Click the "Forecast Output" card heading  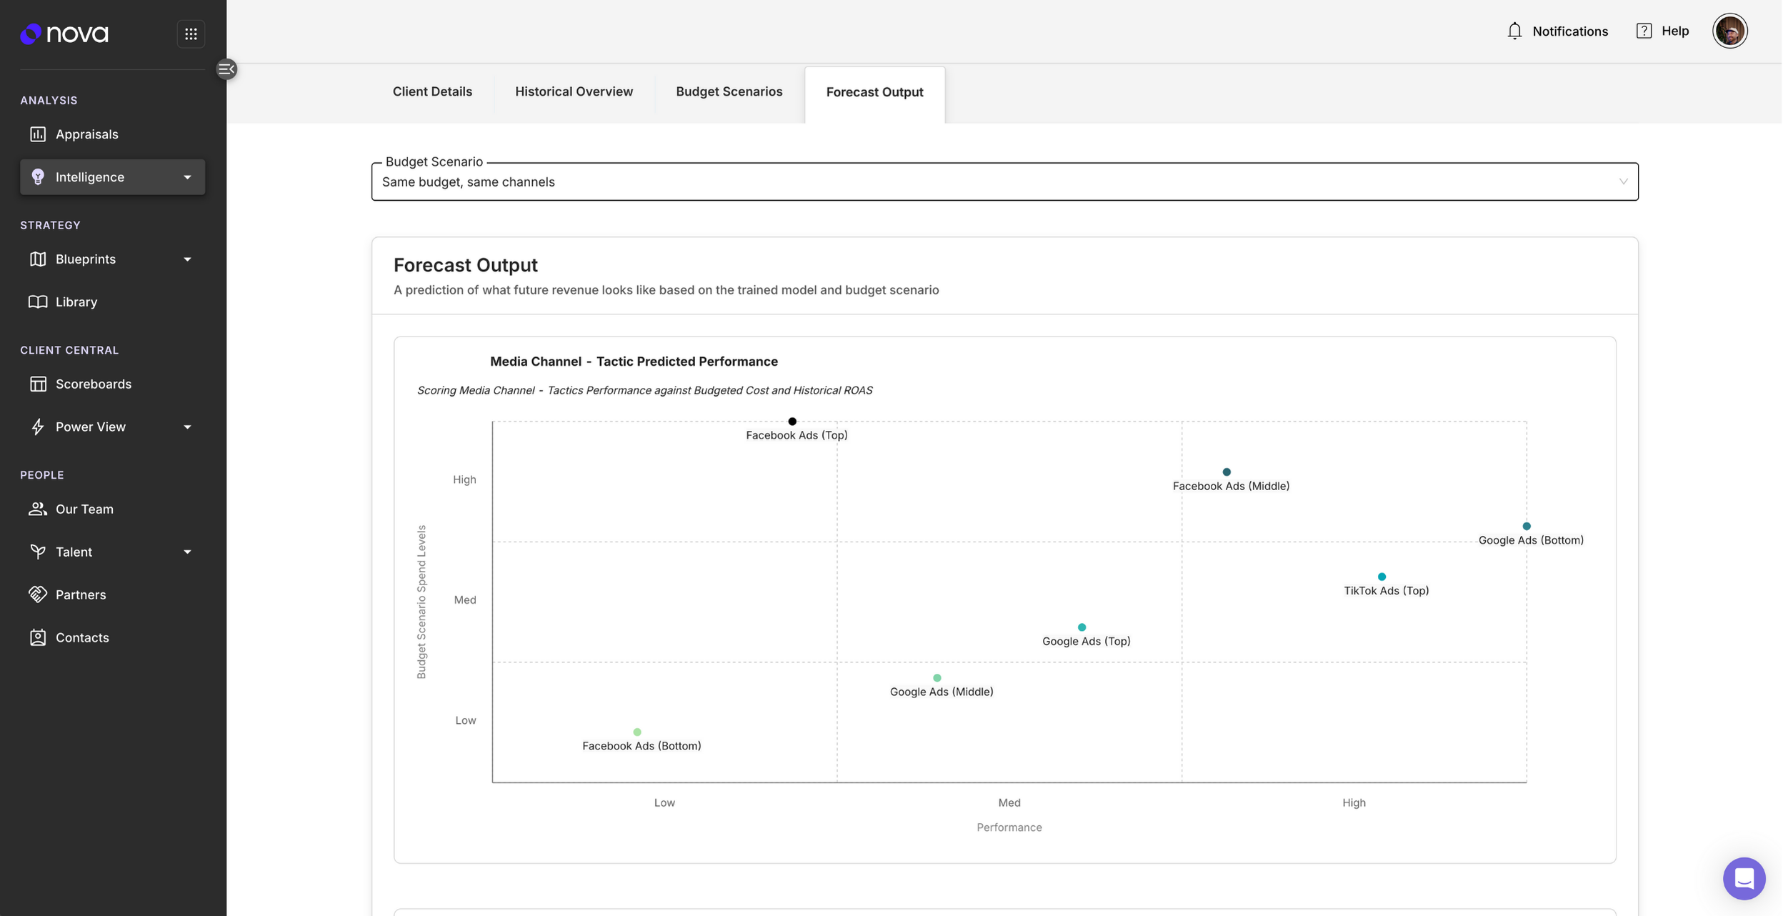pyautogui.click(x=465, y=265)
